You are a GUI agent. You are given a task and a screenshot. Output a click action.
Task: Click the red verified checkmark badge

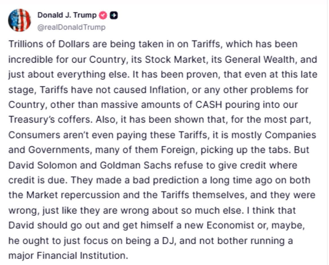(x=103, y=15)
